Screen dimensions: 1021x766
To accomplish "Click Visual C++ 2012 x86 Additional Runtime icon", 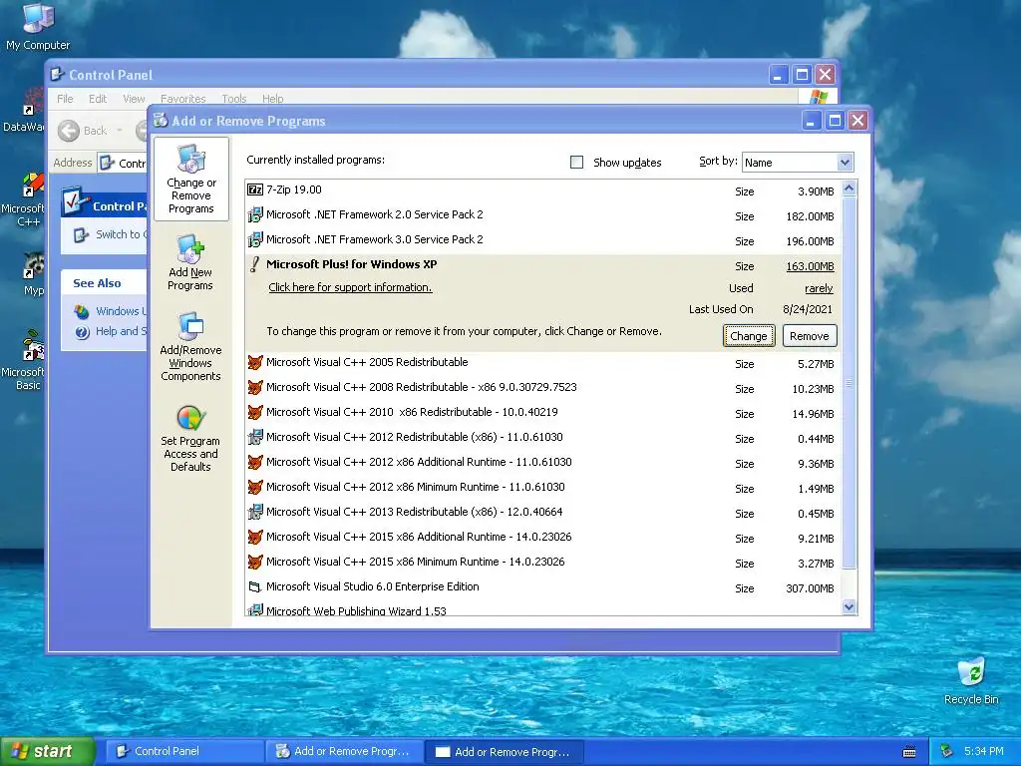I will click(x=255, y=463).
